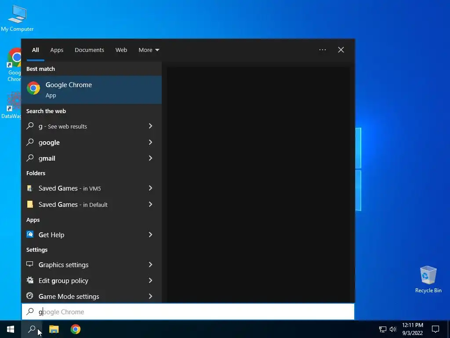Click the taskbar Search magnifier button
The height and width of the screenshot is (338, 450).
(32, 329)
